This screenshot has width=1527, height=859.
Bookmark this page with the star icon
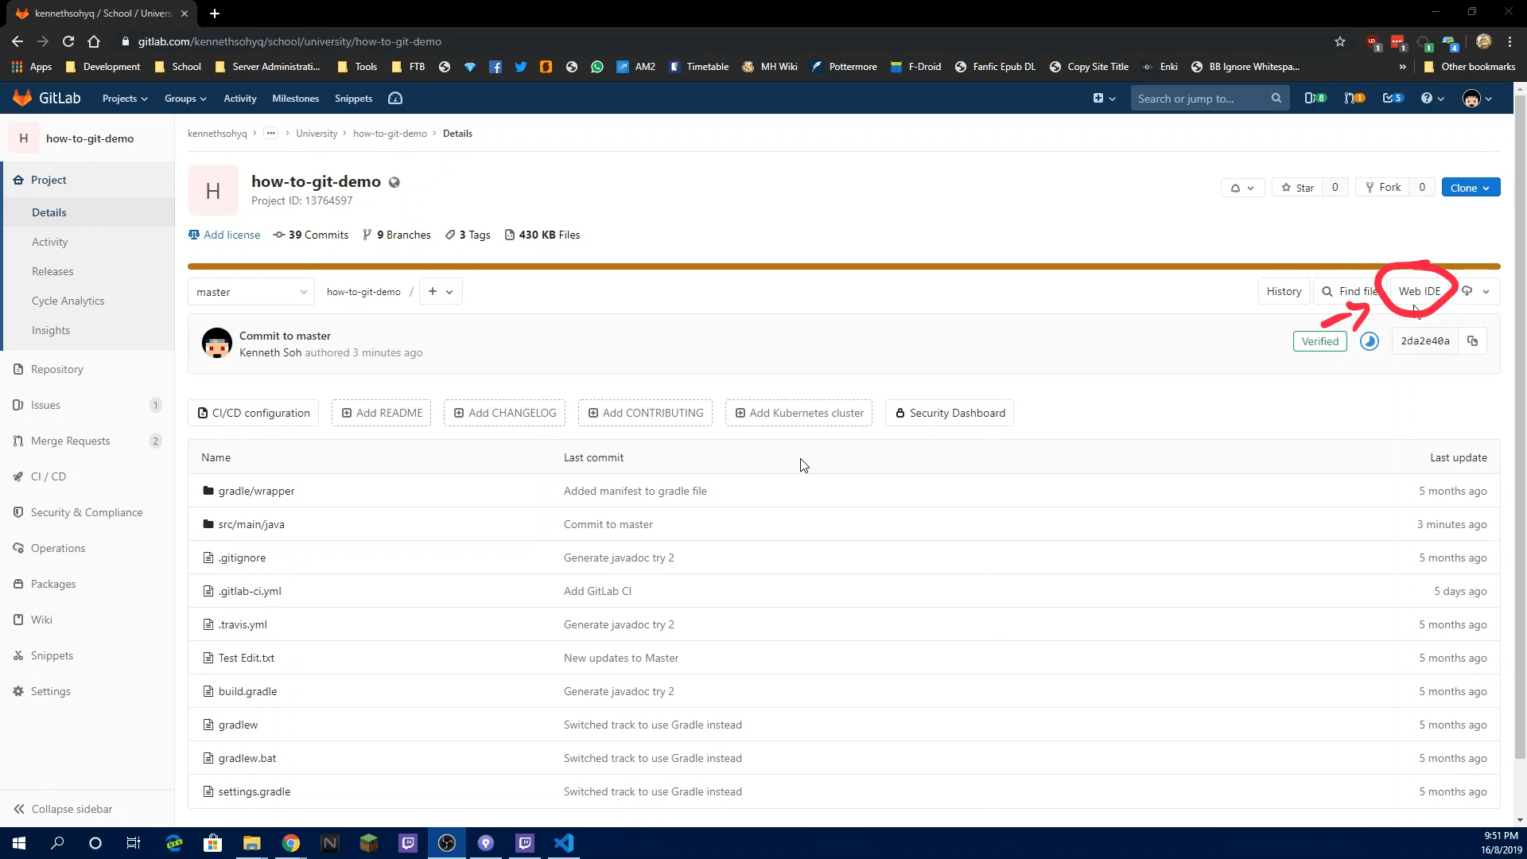[x=1340, y=41]
